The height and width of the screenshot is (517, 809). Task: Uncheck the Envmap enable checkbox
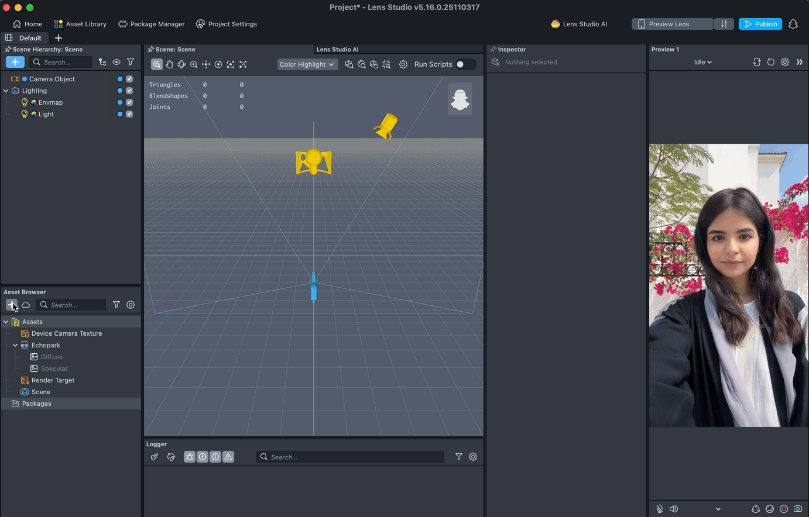(x=129, y=102)
